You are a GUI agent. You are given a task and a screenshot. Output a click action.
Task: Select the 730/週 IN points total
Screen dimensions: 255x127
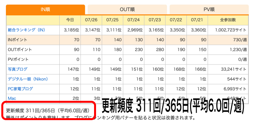228,40
